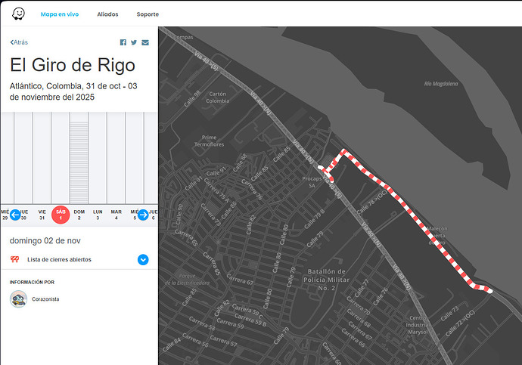This screenshot has height=365, width=522.
Task: Expand the open closures list chevron
Action: coord(143,259)
